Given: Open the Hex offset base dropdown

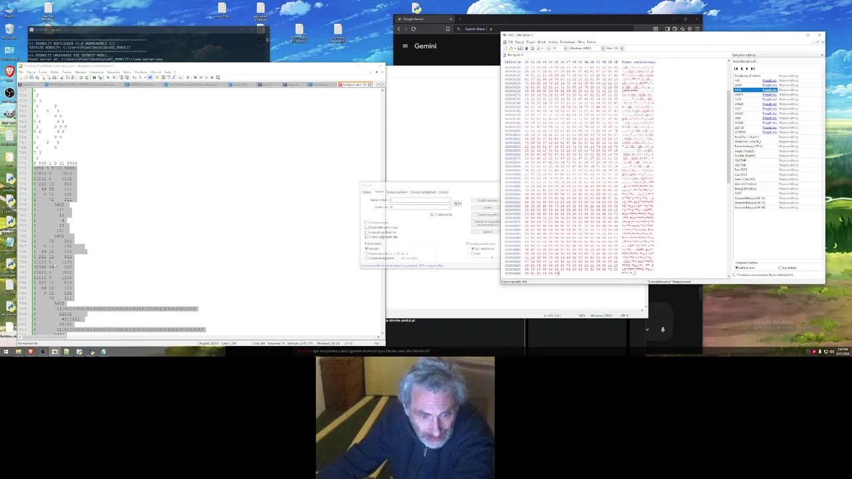Looking at the screenshot, I should 622,48.
